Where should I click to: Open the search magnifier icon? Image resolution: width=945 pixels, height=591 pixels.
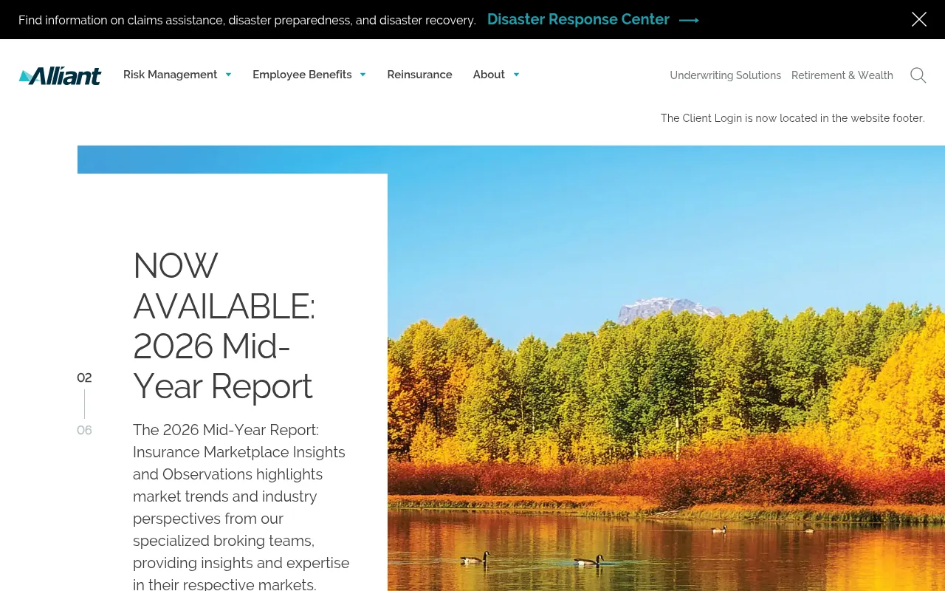pos(918,75)
